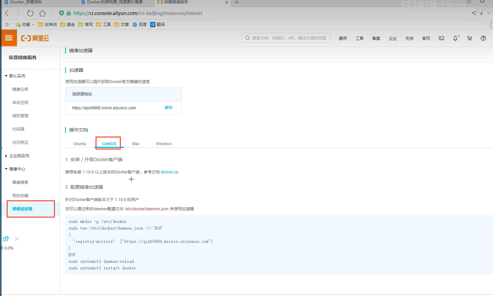
Task: Open the Aliyun orange hamburger menu
Action: pos(9,38)
